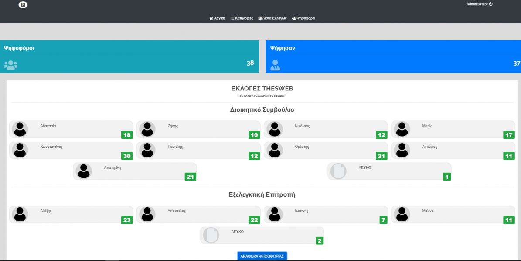Click the app logo in top-left corner
Image resolution: width=521 pixels, height=261 pixels.
(23, 5)
